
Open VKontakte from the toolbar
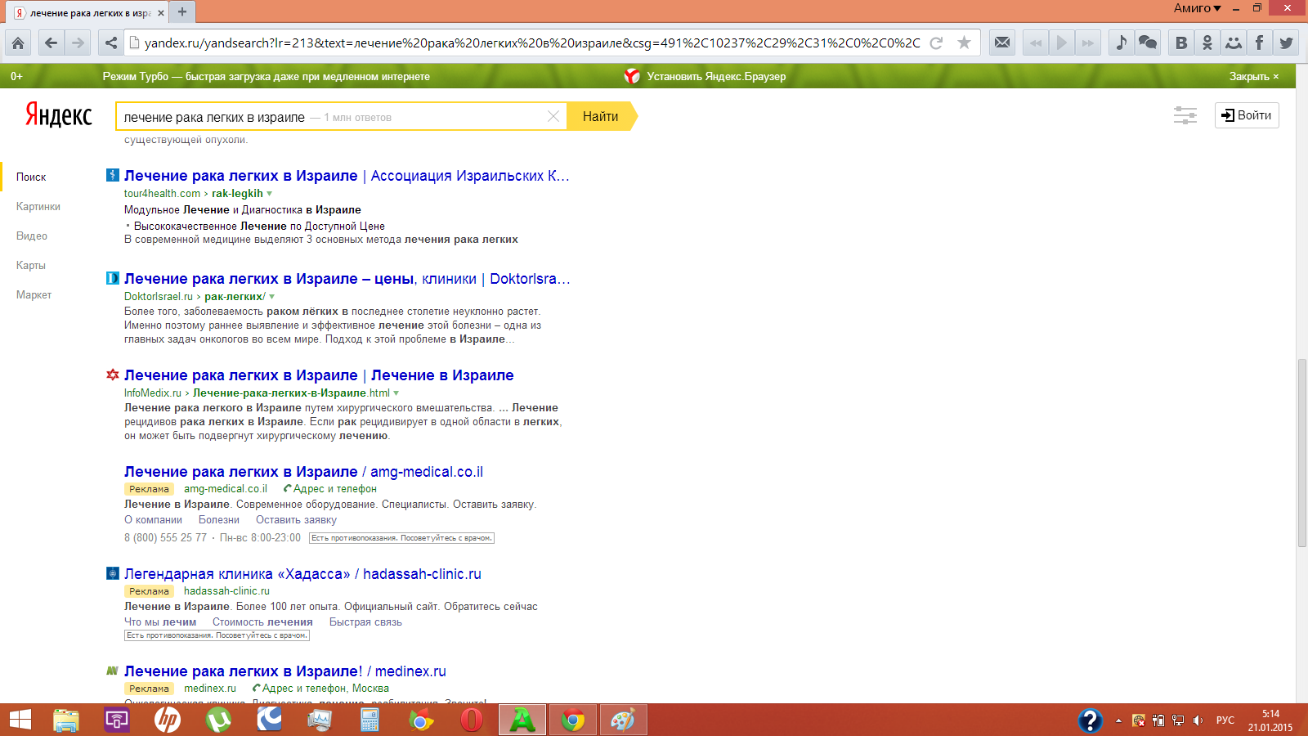pos(1181,43)
